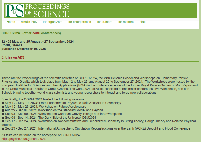Open the "what's PoS" menu item
This screenshot has width=201, height=142.
[29, 22]
